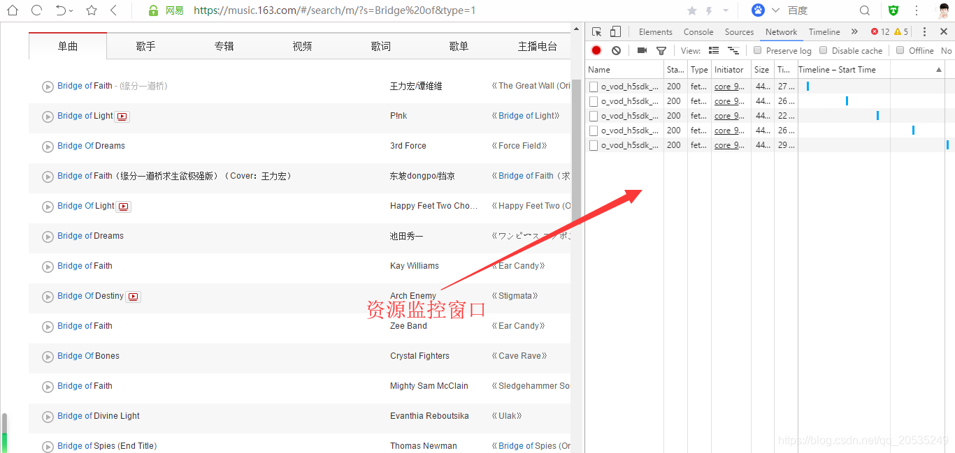
Task: Open DevTools errors count 12 icon
Action: (880, 31)
